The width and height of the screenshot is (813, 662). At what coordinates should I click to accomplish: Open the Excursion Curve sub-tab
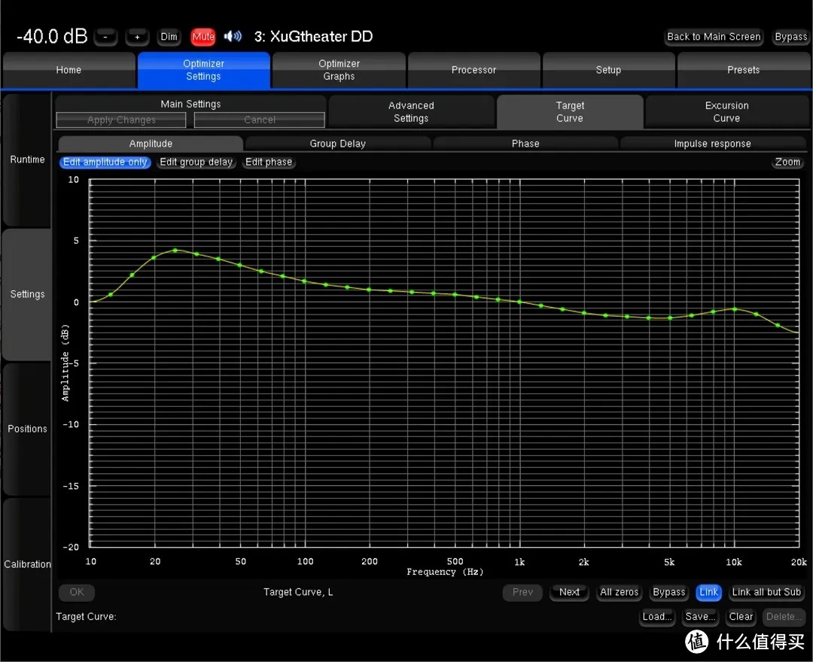point(726,112)
